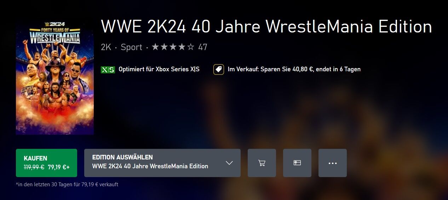Click the empty fifth rating star
Viewport: 448px width, 200px height.
[191, 47]
